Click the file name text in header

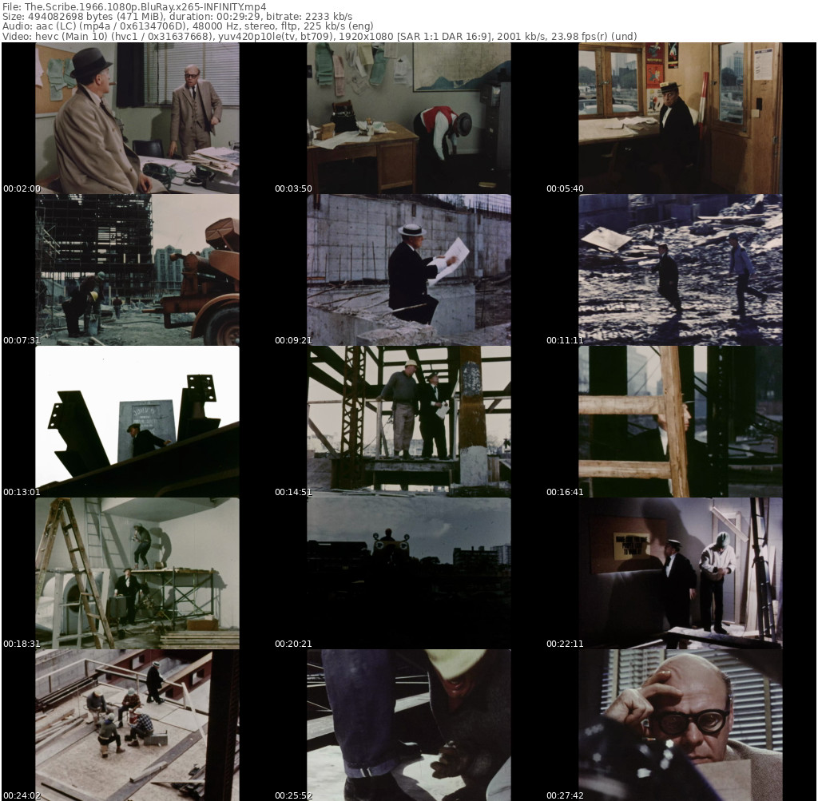tap(134, 6)
